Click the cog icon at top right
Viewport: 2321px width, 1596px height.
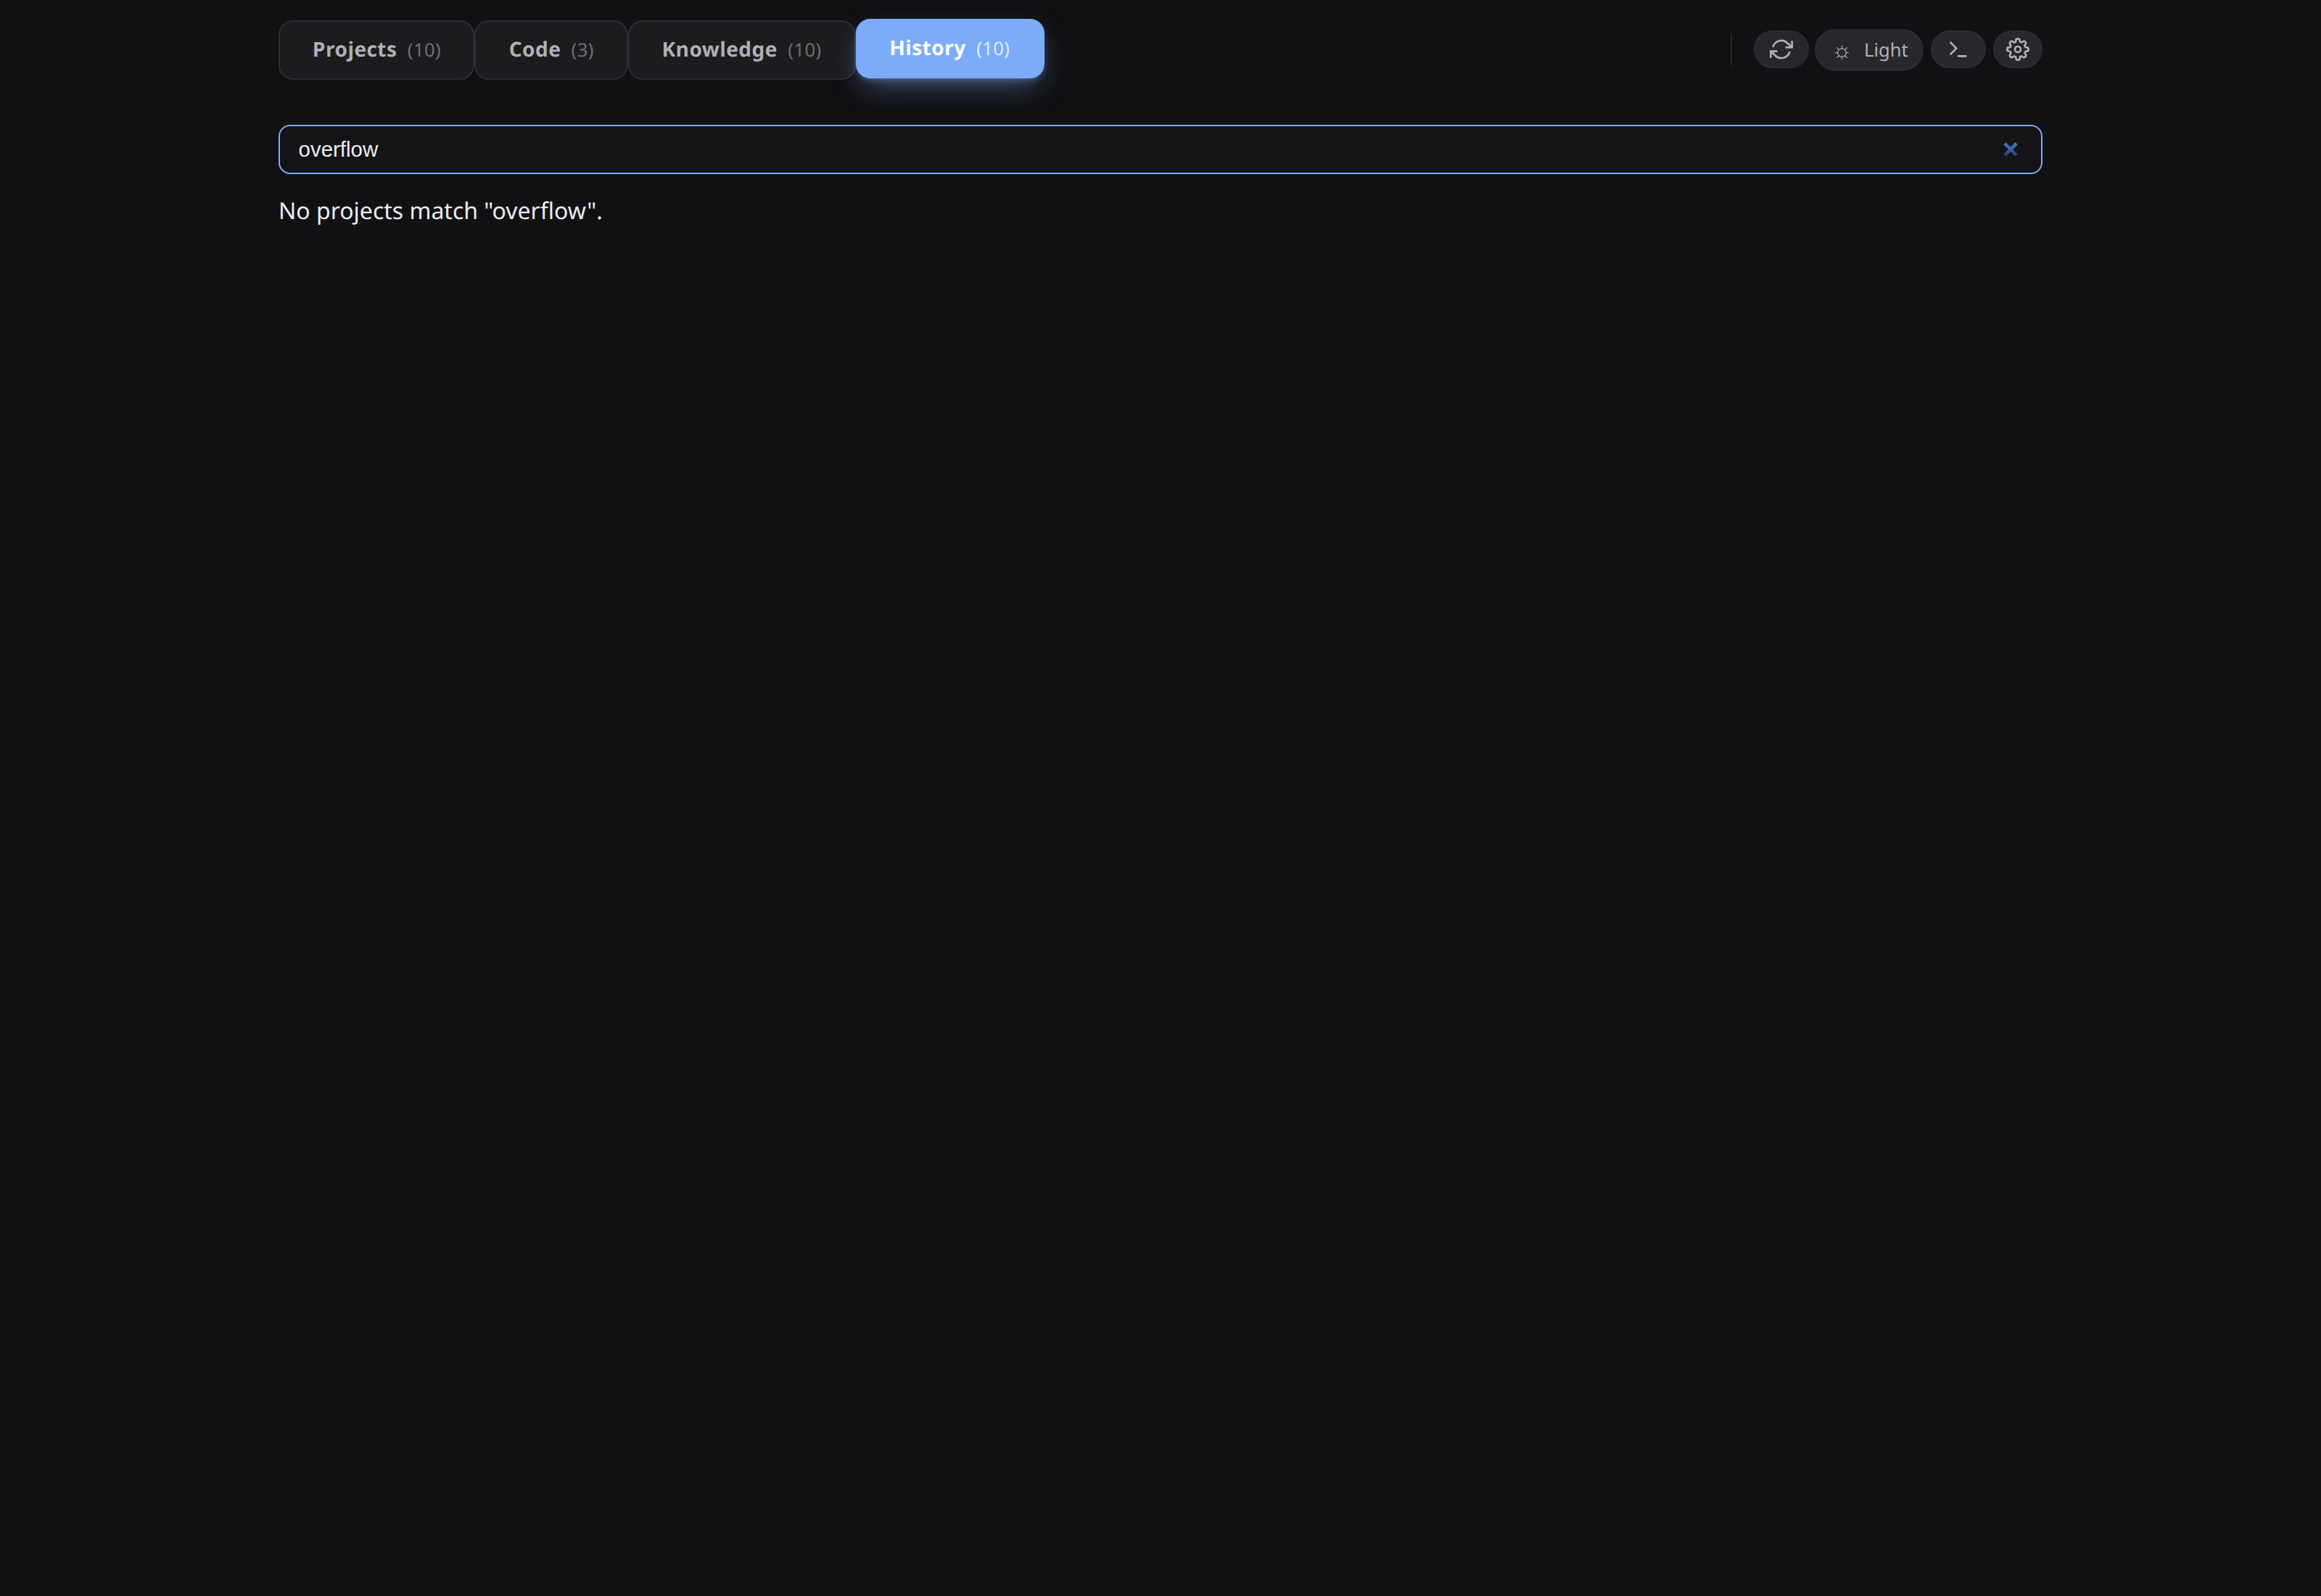pyautogui.click(x=2017, y=49)
